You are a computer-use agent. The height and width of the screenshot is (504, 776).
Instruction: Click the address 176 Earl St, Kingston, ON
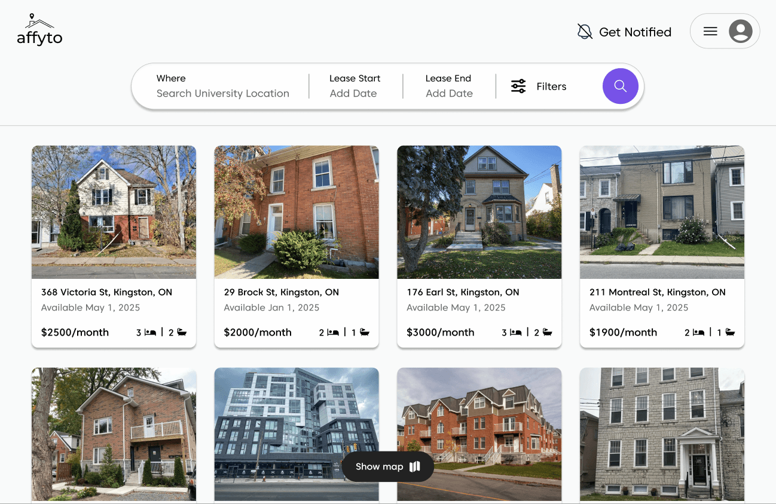pyautogui.click(x=463, y=292)
